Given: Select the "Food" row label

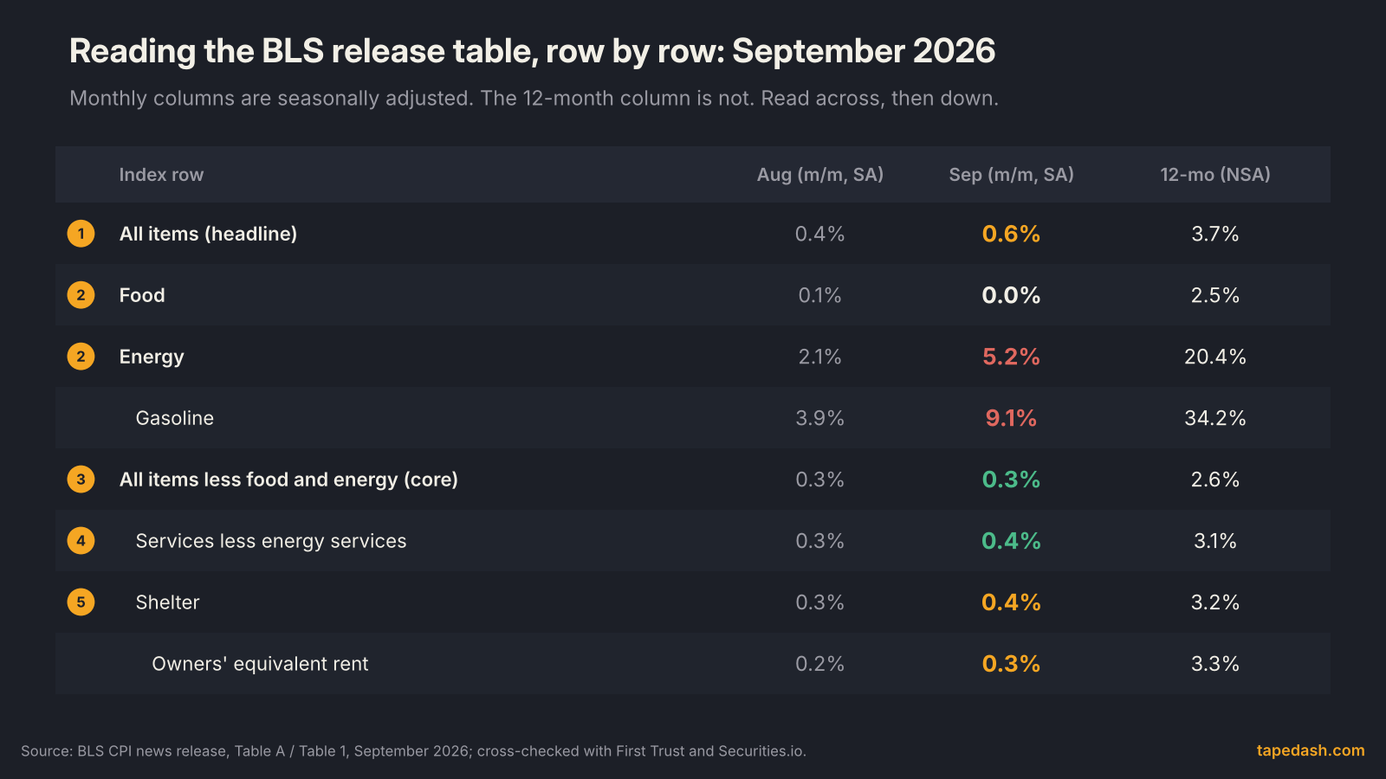Looking at the screenshot, I should 142,295.
